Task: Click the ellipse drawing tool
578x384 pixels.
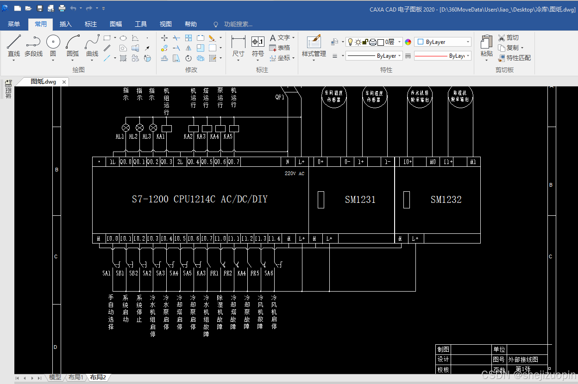Action: pos(123,38)
